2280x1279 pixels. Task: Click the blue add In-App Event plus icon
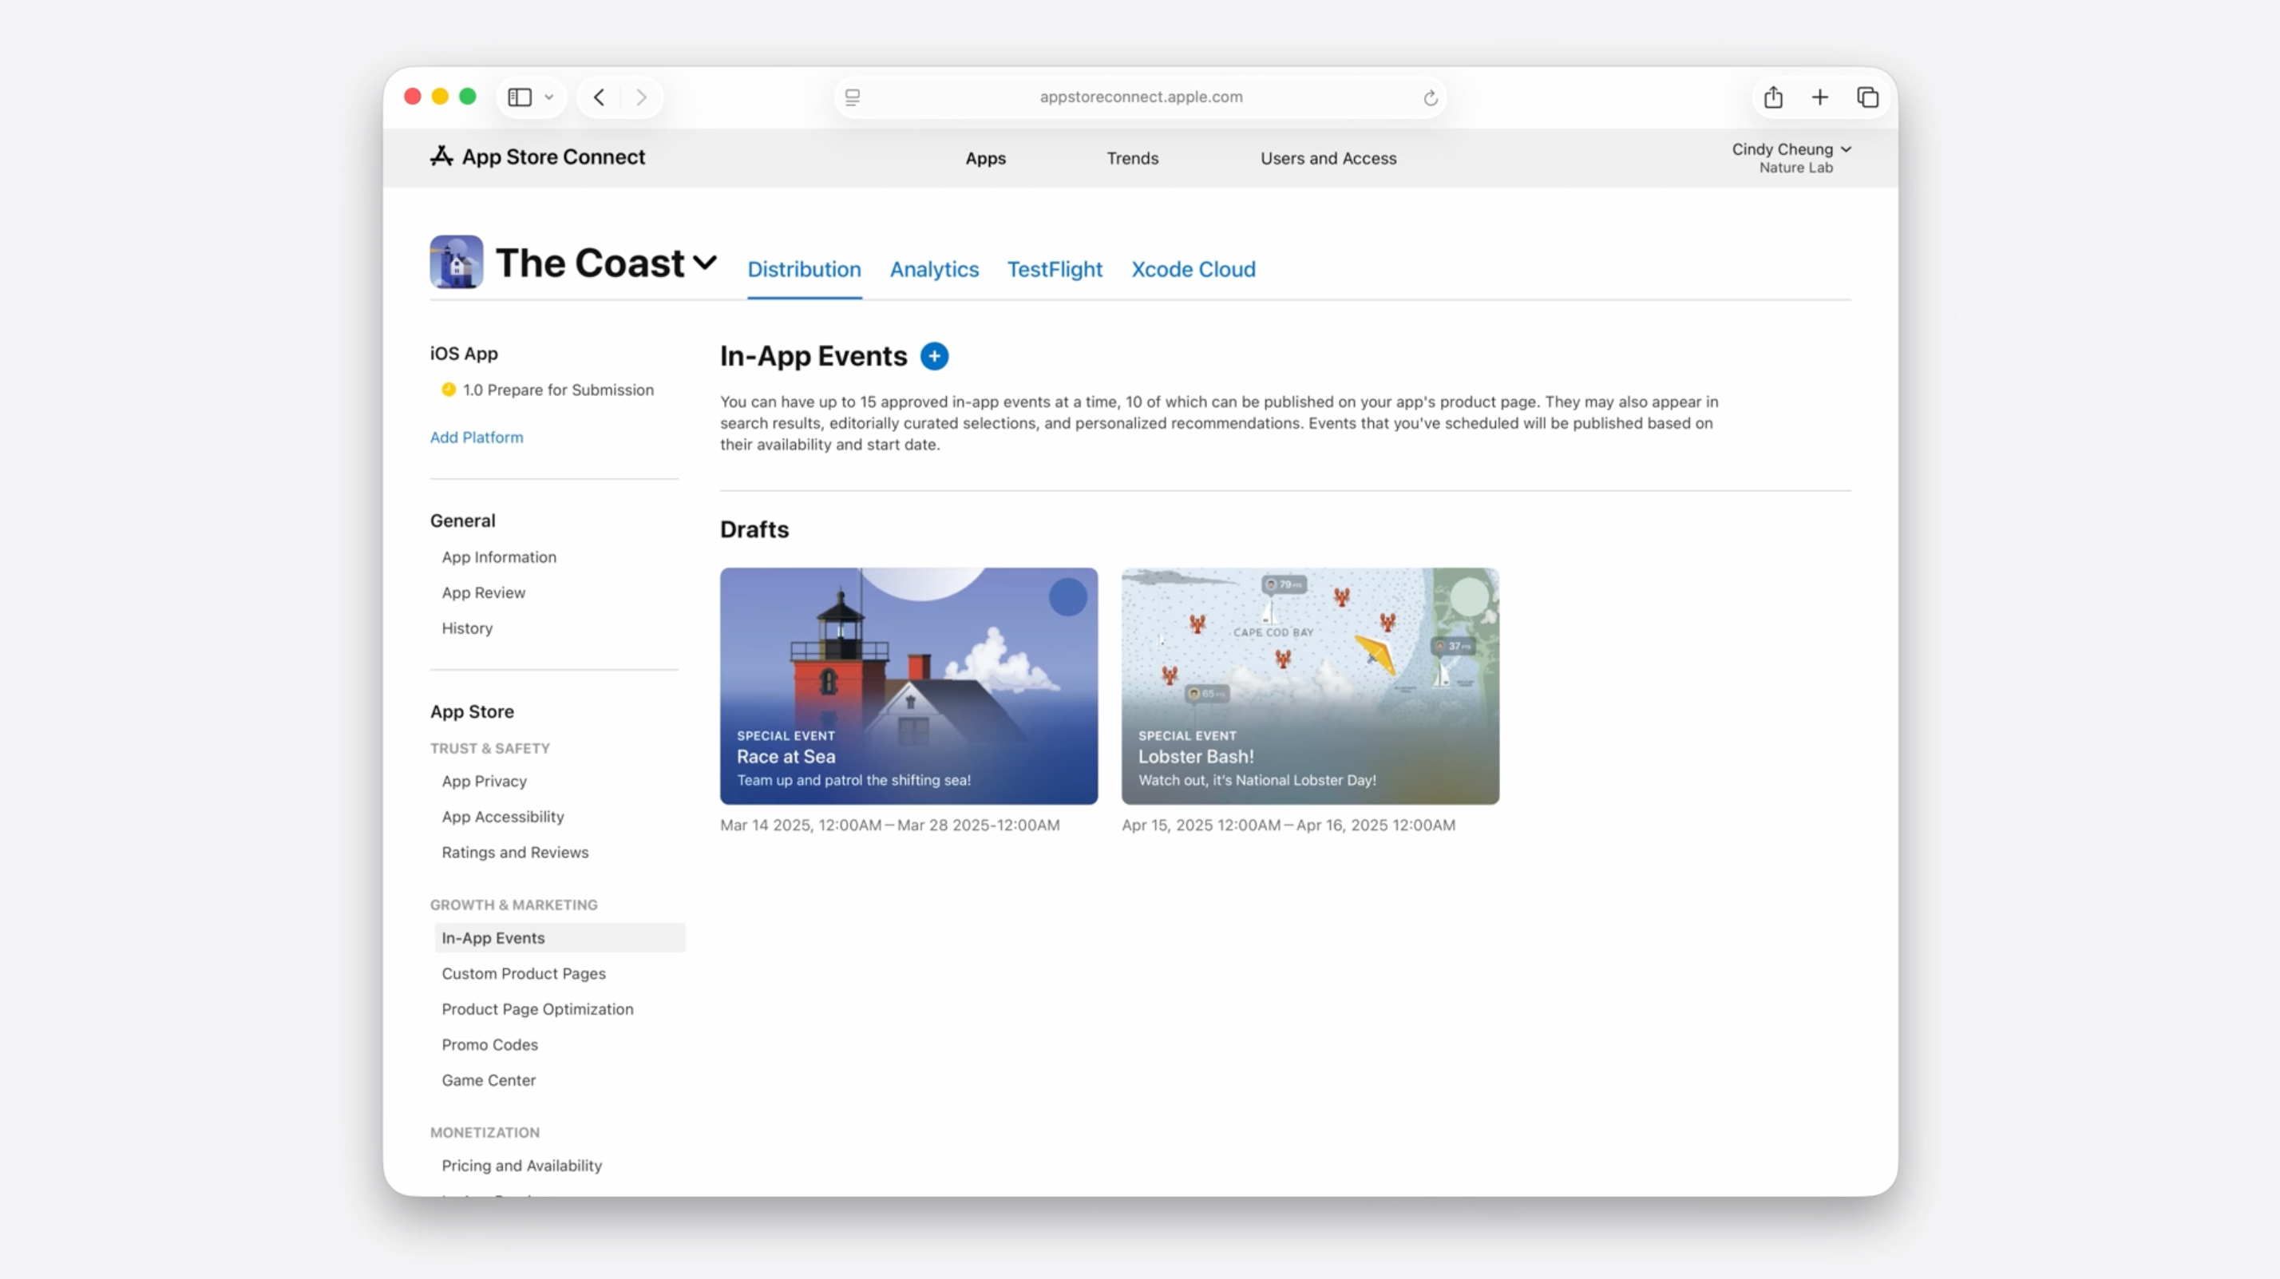pos(934,356)
